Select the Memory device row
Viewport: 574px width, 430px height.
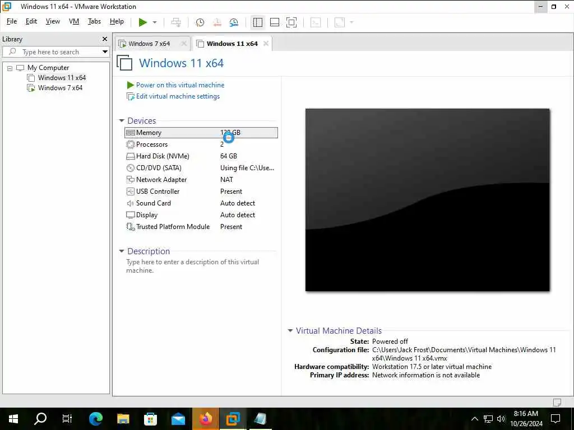point(201,133)
